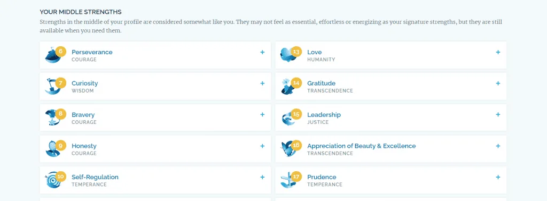Click the WISDOM label under Curiosity
547x201 pixels.
coord(83,90)
